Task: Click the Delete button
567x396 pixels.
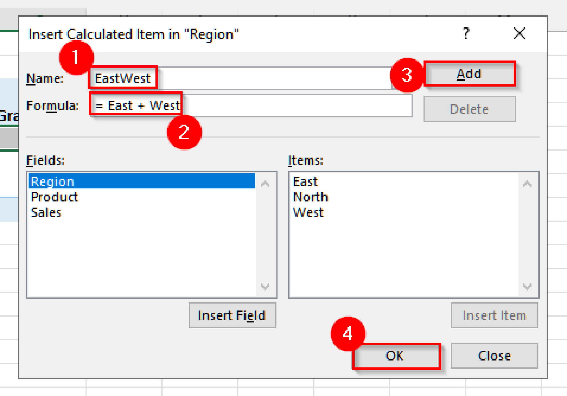Action: click(469, 109)
